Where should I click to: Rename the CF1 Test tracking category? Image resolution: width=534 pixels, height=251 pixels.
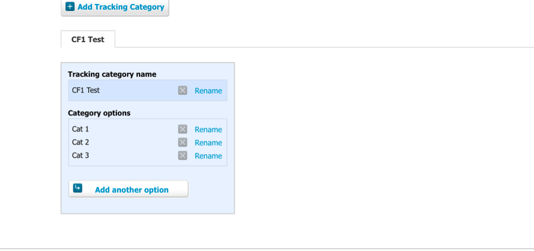point(208,91)
